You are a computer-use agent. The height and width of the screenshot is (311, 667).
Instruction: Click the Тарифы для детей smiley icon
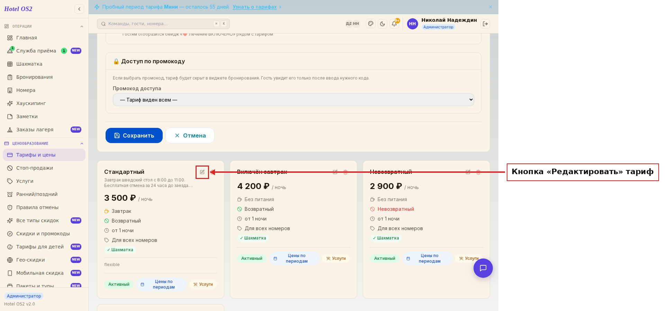click(10, 247)
